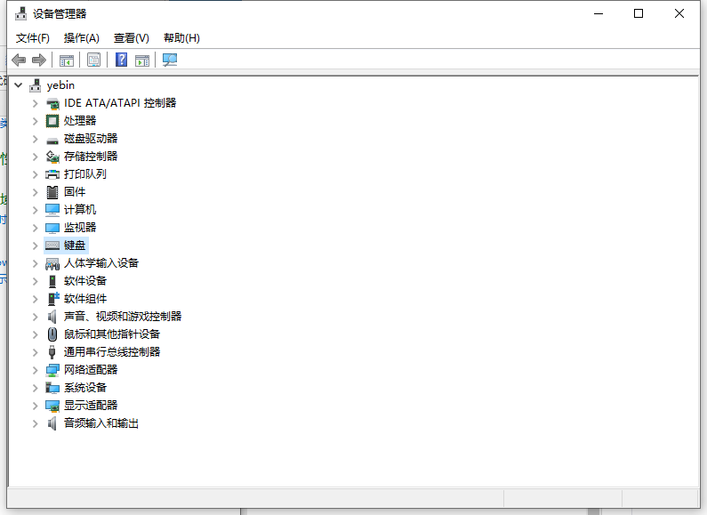Click the 鼠标和其他指针设备 mouse icon
707x515 pixels.
pos(52,334)
